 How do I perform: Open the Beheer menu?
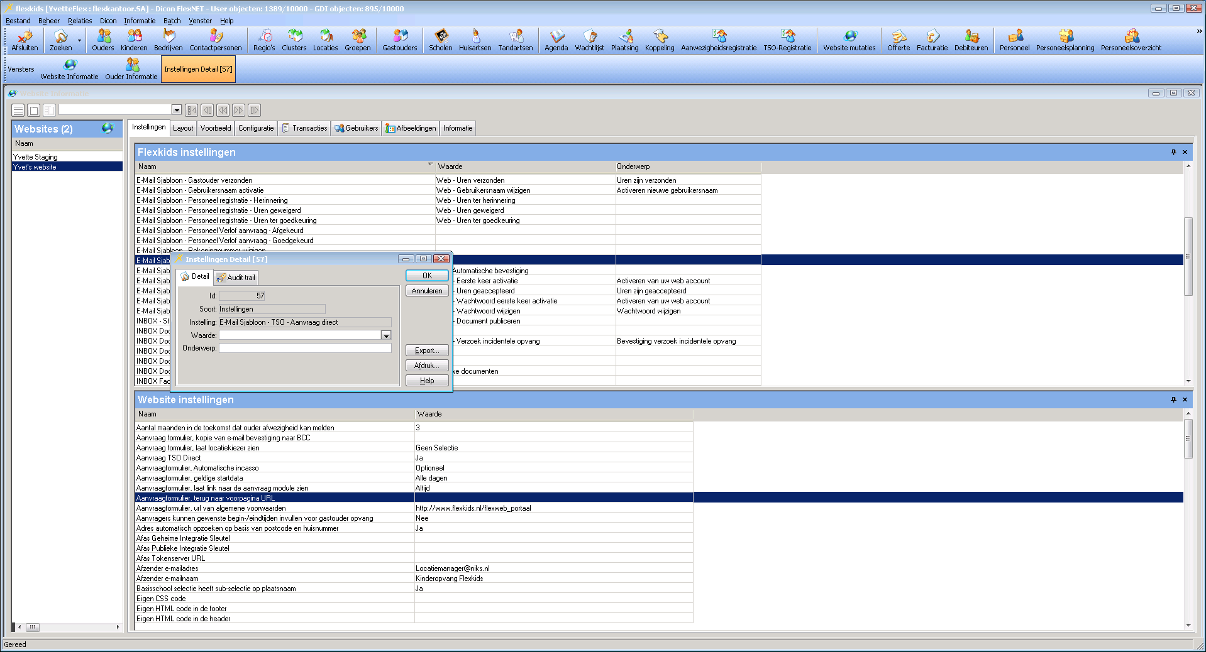(48, 21)
